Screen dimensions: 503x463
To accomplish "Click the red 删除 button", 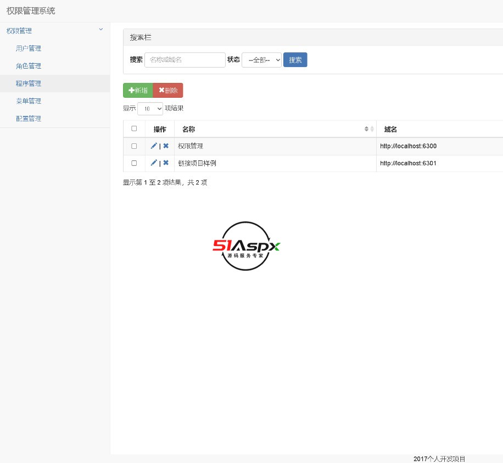I will point(168,90).
